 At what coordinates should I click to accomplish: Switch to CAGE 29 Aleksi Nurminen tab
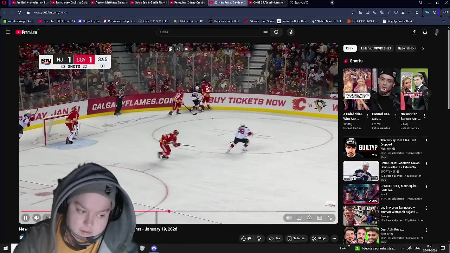coord(266,2)
